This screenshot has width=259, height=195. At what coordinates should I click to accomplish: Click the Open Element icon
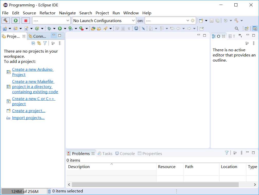coord(93,28)
